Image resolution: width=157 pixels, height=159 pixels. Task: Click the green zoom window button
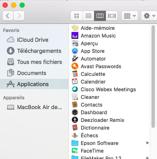22,5
